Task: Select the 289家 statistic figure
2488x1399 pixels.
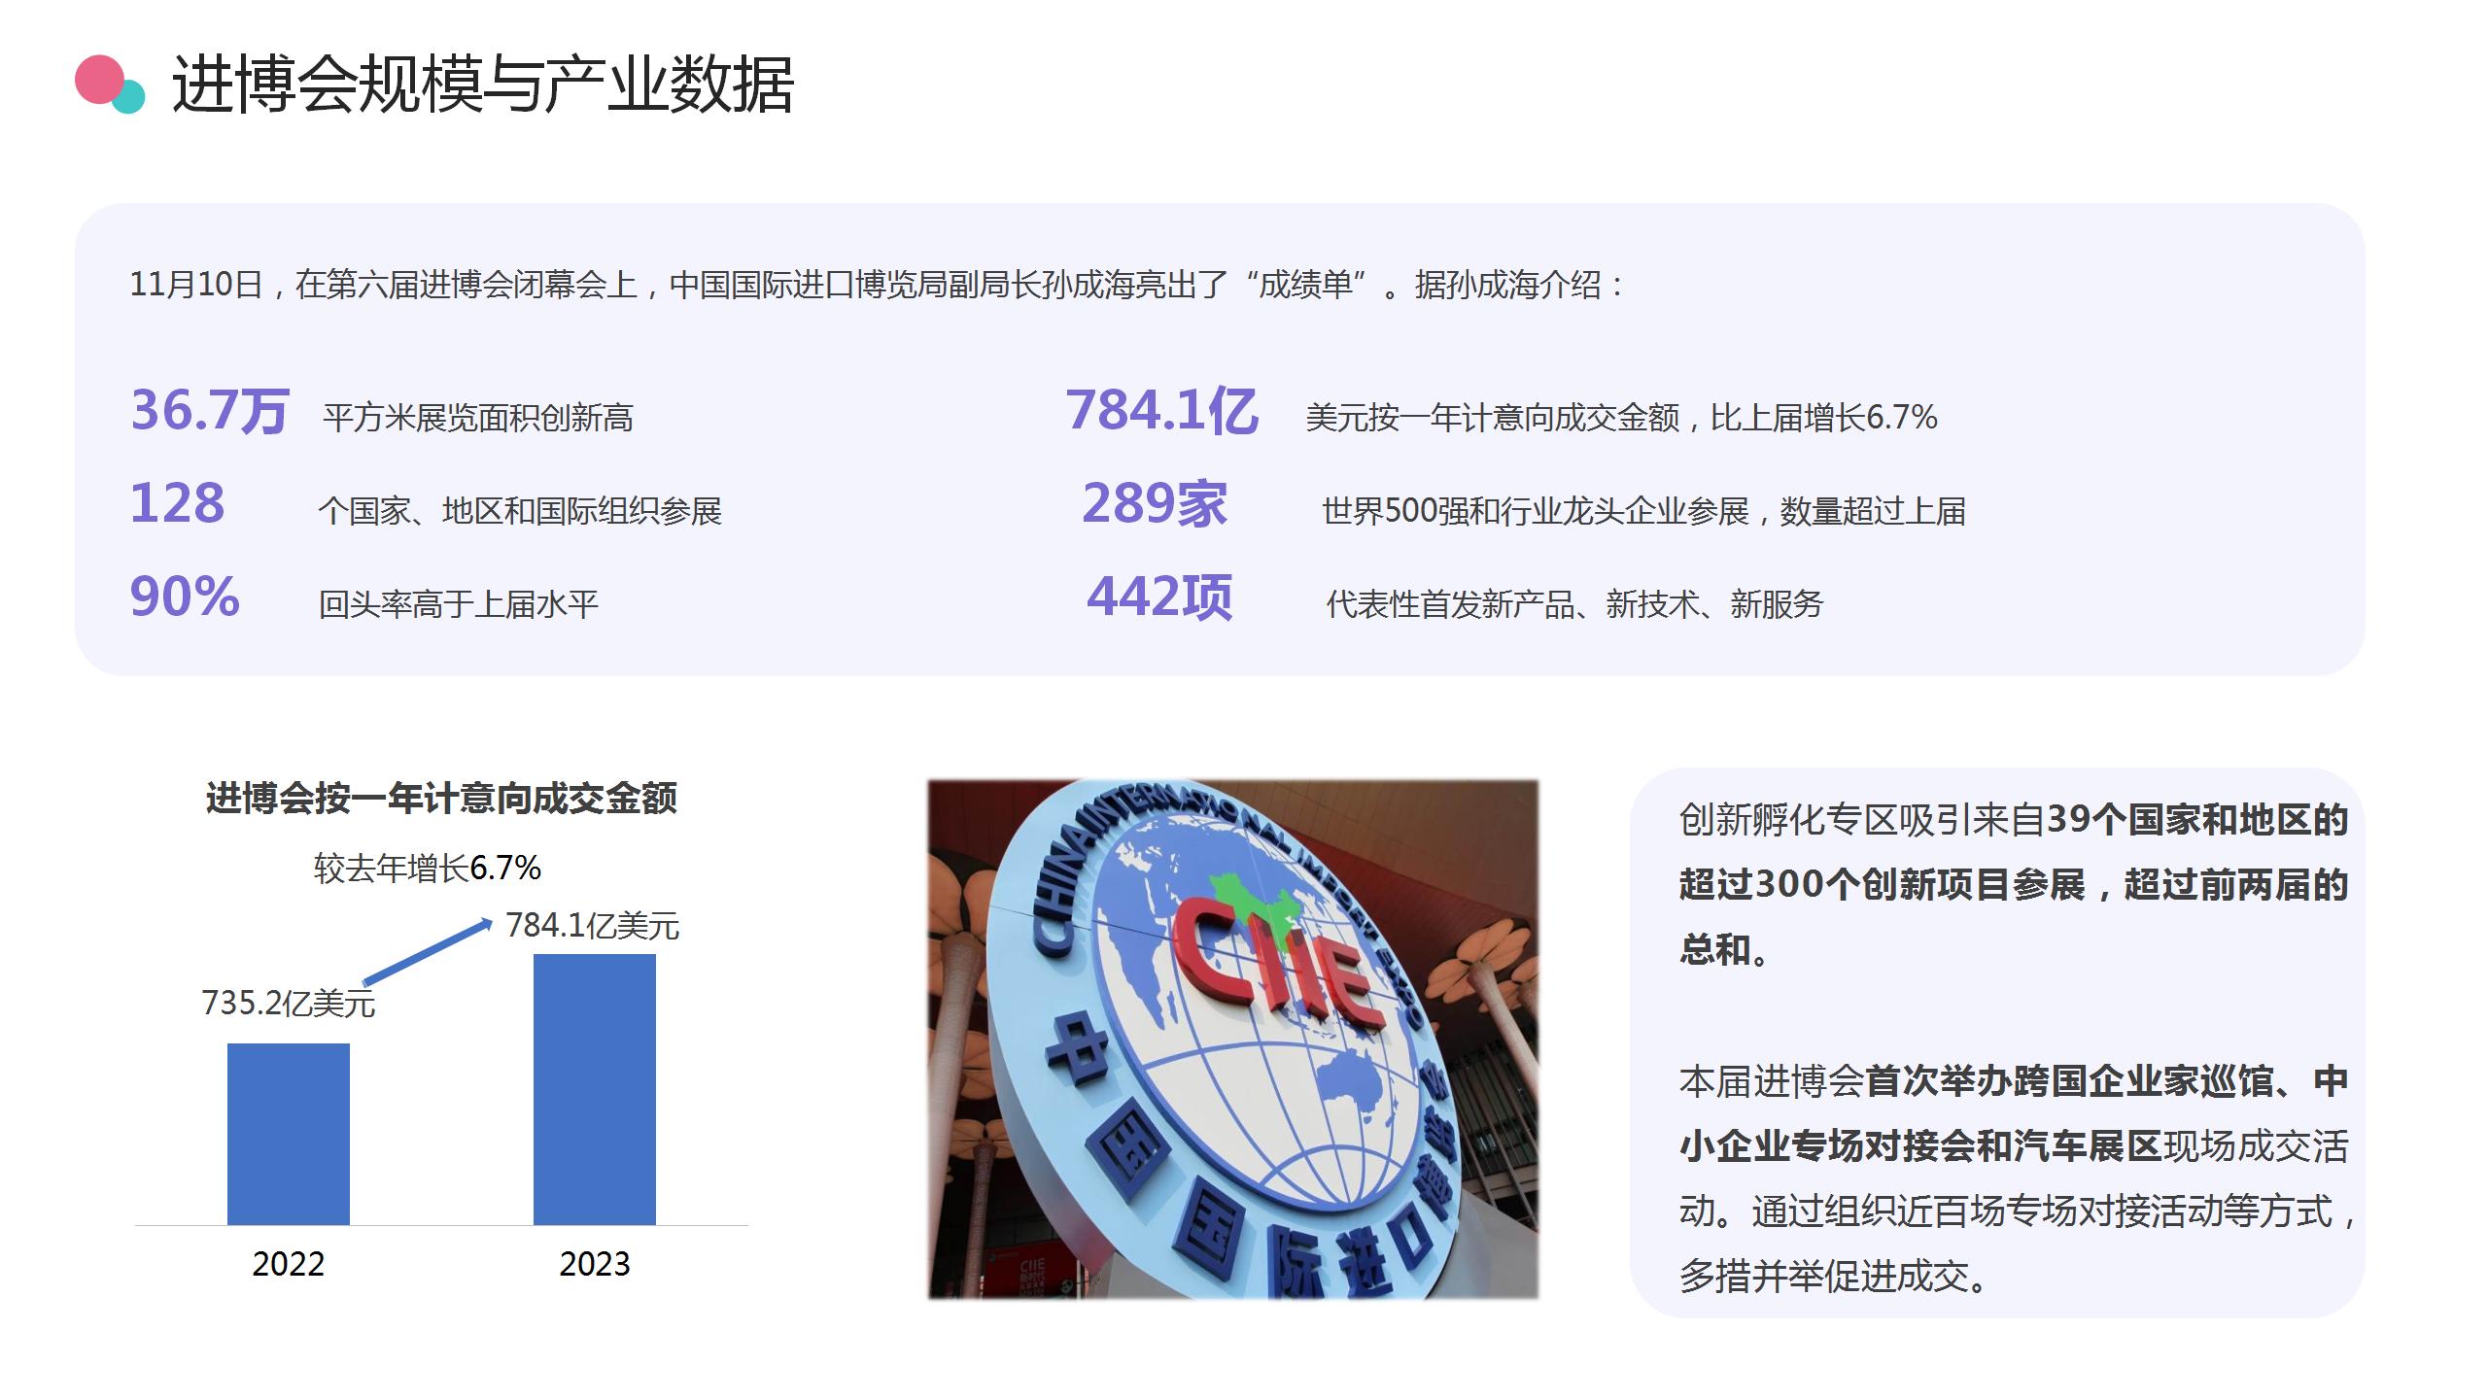Action: tap(1155, 503)
